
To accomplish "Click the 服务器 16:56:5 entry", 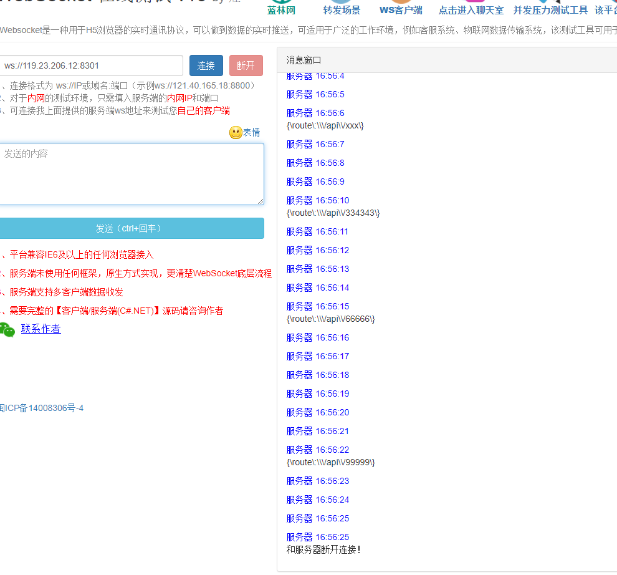I will 315,95.
